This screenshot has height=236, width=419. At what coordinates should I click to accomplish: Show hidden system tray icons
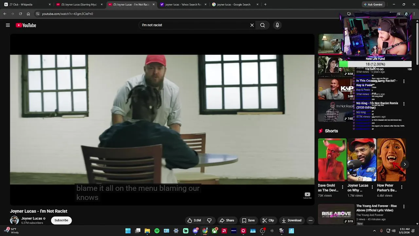(x=374, y=231)
